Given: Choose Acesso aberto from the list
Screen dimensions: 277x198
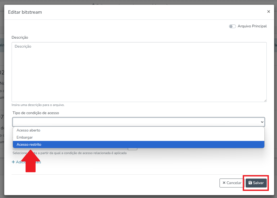Looking at the screenshot, I should click(28, 130).
